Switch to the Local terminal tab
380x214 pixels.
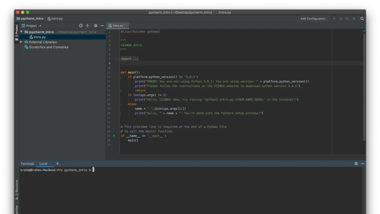coord(43,164)
